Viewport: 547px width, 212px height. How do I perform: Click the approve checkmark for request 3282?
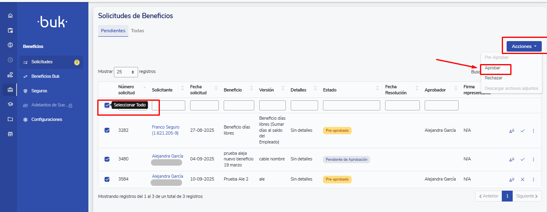522,131
